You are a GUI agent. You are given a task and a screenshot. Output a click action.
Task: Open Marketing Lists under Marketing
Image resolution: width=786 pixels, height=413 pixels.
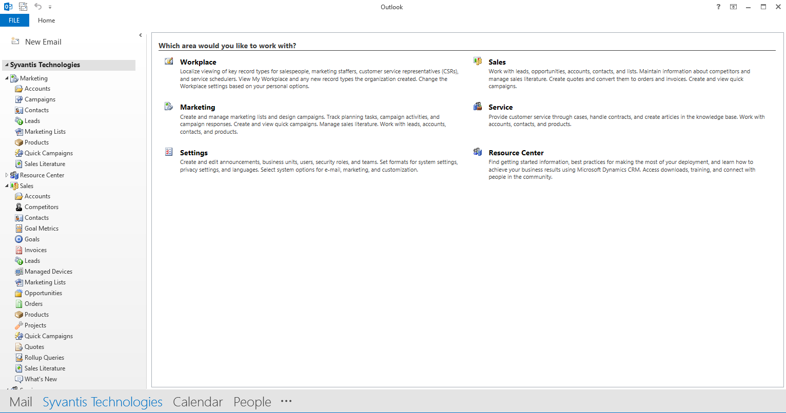coord(45,132)
